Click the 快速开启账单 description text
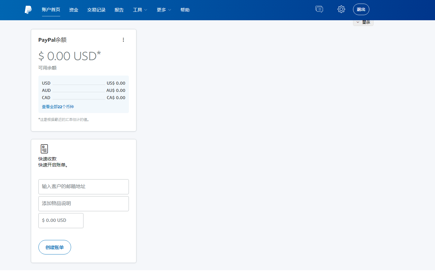Image resolution: width=435 pixels, height=272 pixels. point(53,165)
